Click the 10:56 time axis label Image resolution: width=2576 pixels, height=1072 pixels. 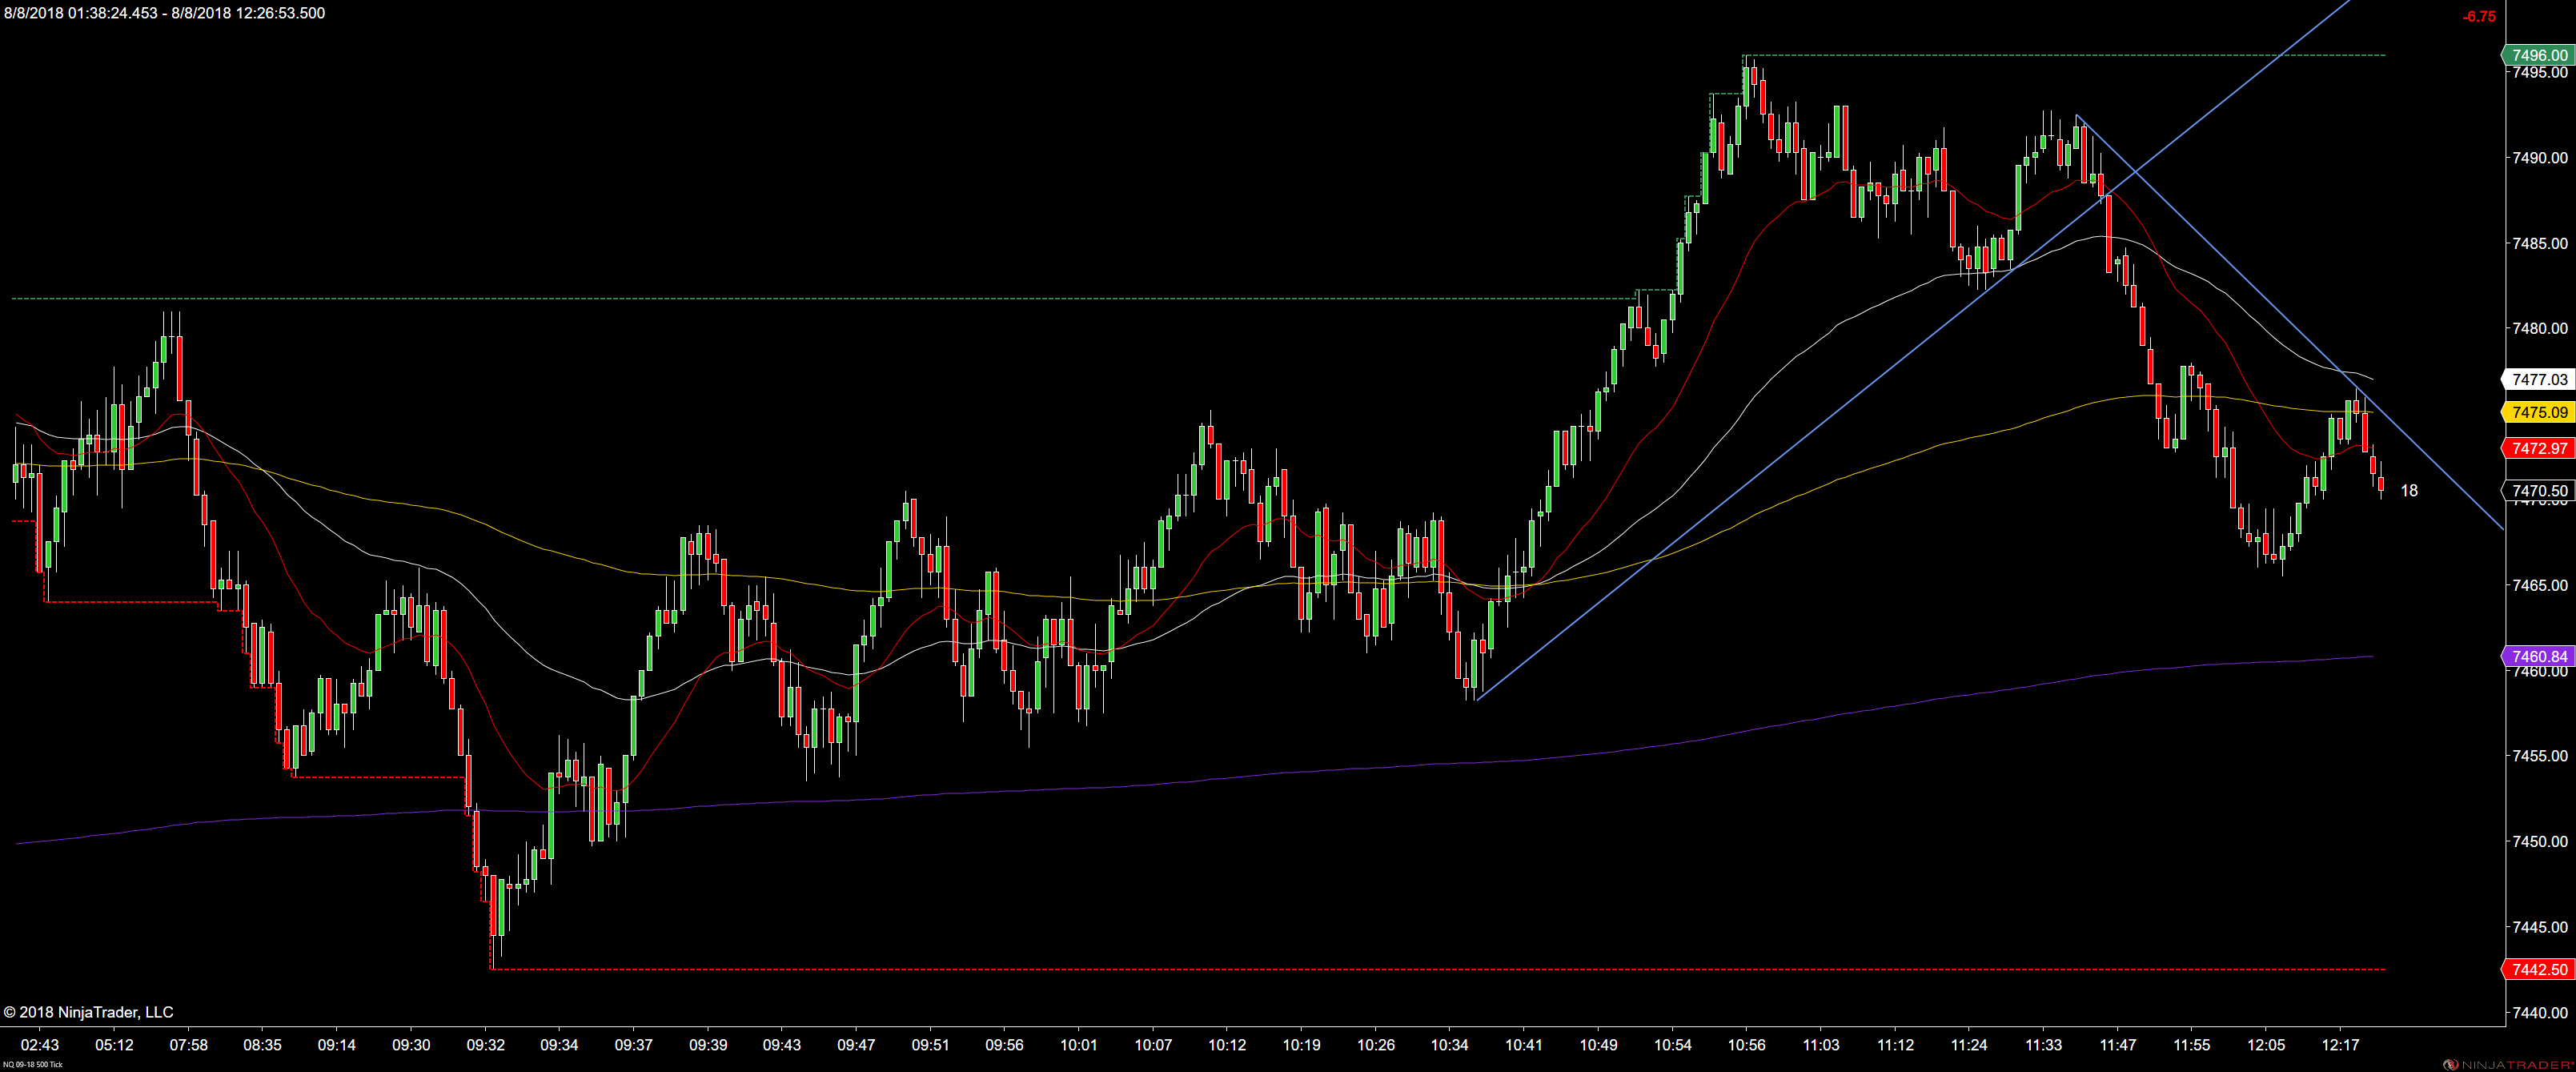pos(1746,1045)
